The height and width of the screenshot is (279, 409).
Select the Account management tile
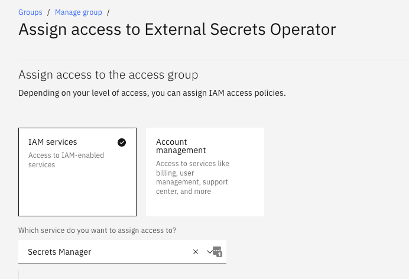tap(204, 171)
